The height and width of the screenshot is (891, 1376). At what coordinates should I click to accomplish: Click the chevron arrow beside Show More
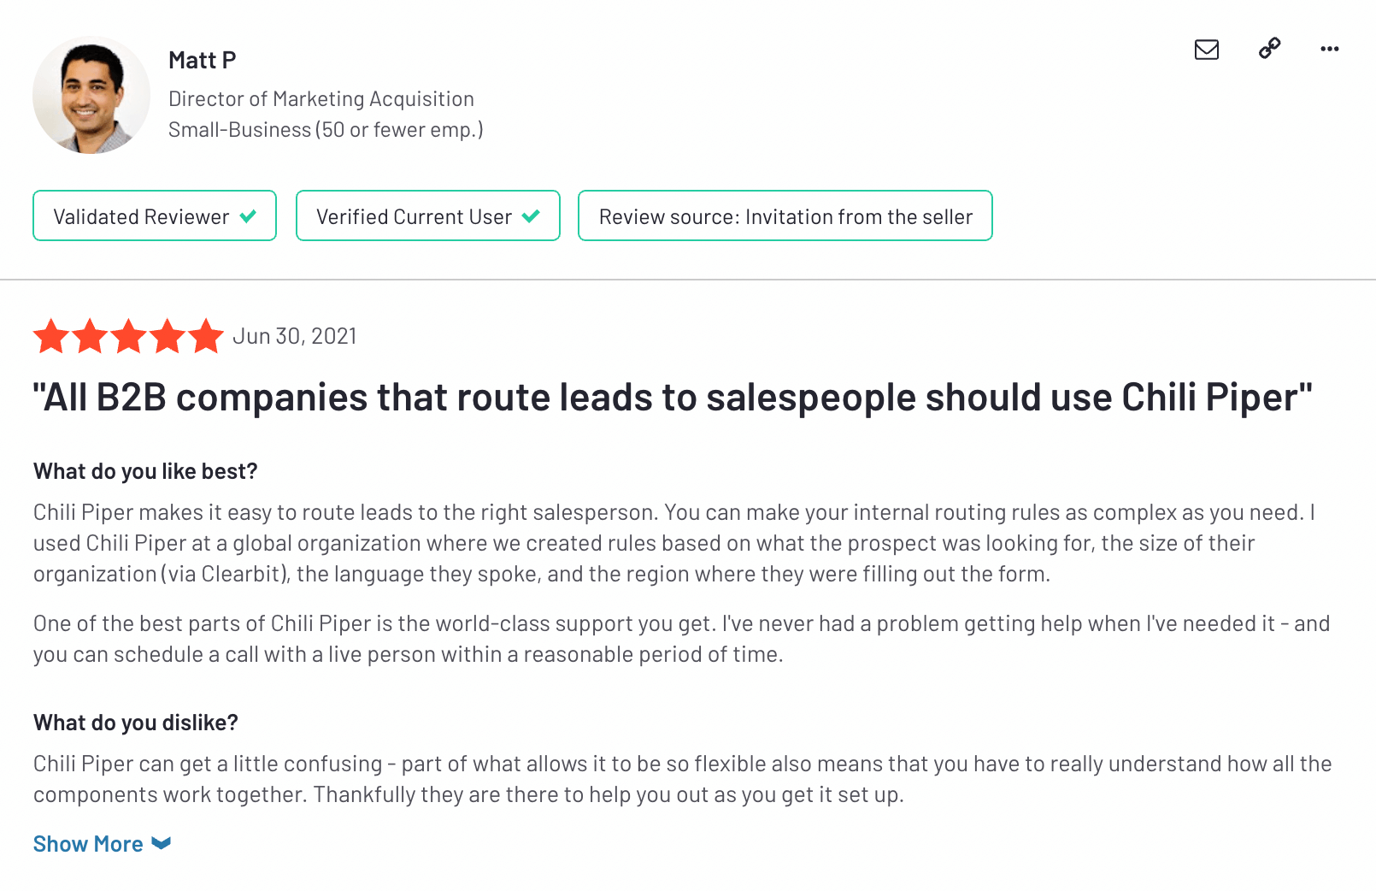coord(162,844)
